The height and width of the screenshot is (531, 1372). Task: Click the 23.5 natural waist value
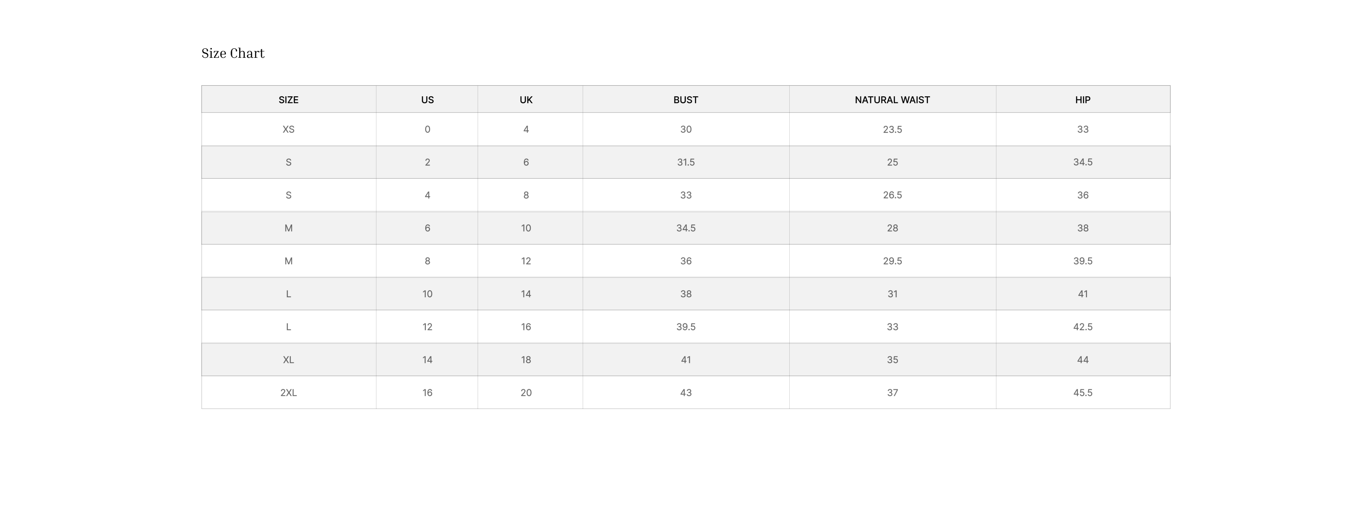point(892,129)
